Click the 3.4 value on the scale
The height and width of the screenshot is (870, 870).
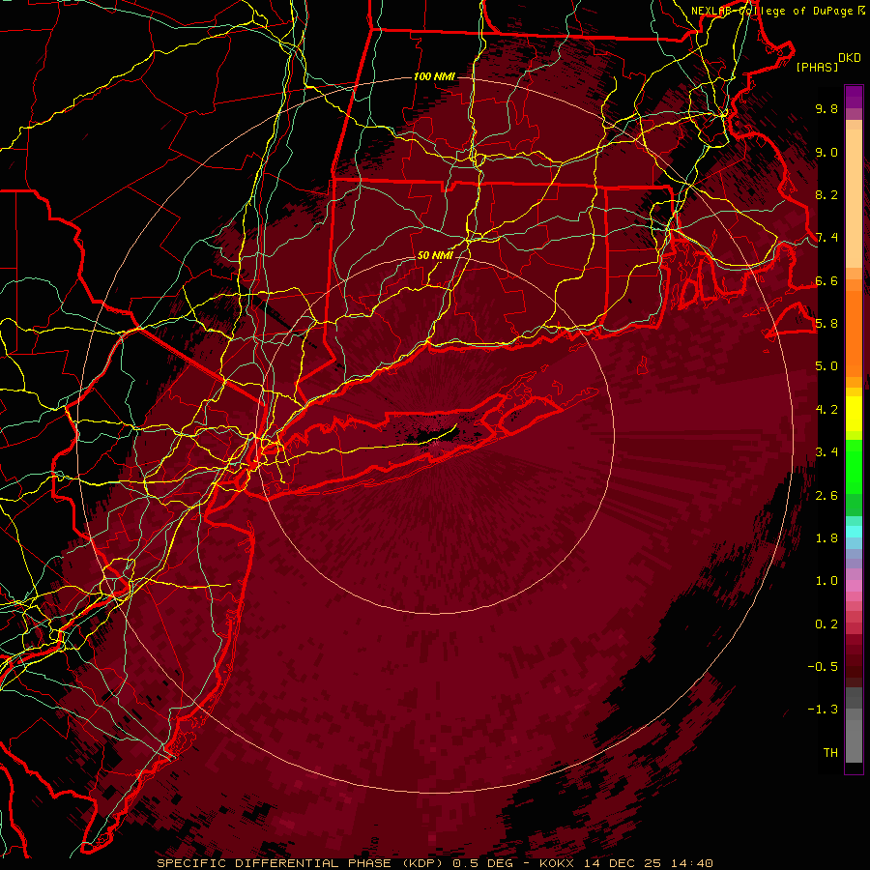click(826, 452)
